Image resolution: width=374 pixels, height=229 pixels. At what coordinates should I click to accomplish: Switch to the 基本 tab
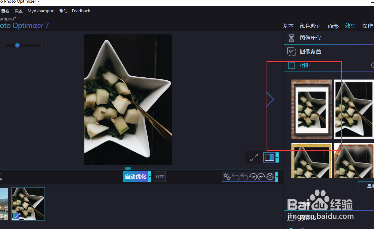[288, 26]
